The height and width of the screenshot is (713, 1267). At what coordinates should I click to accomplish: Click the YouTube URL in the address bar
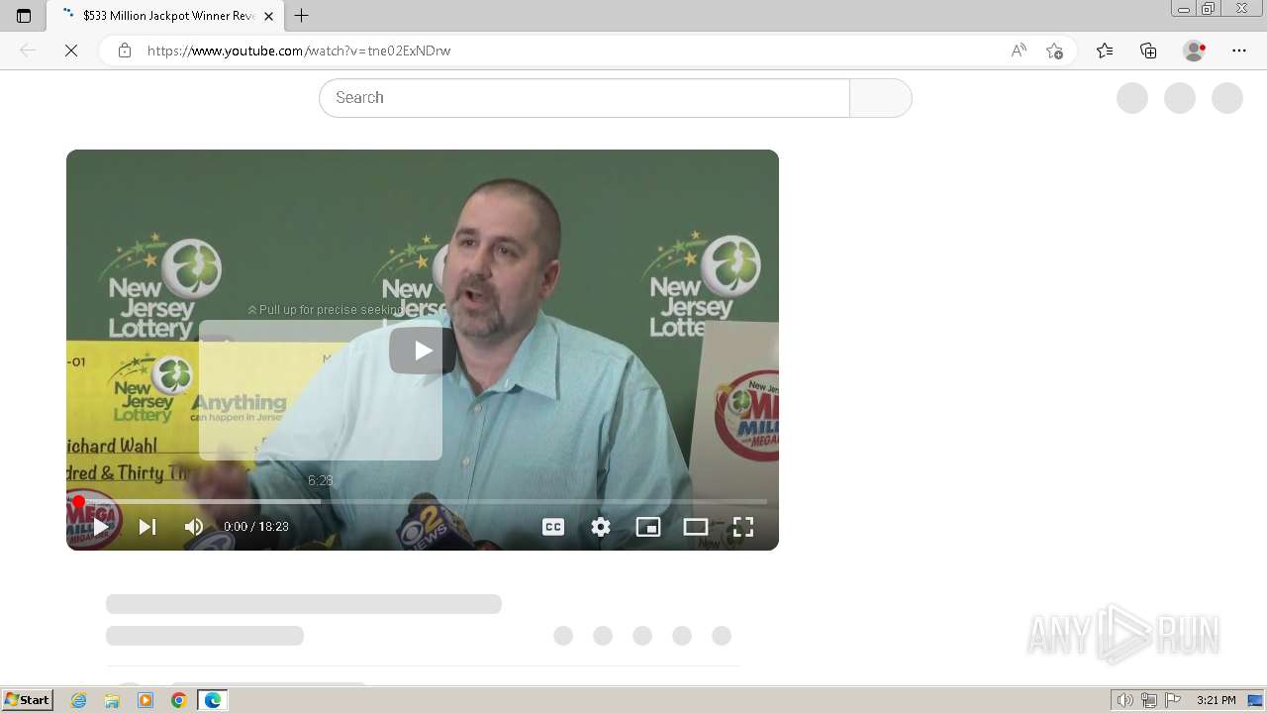point(299,51)
